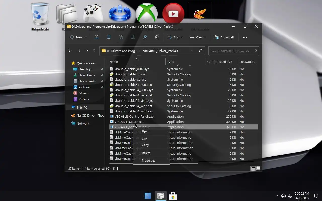Click the muted volume tray icon
322x201 pixels.
click(x=290, y=196)
